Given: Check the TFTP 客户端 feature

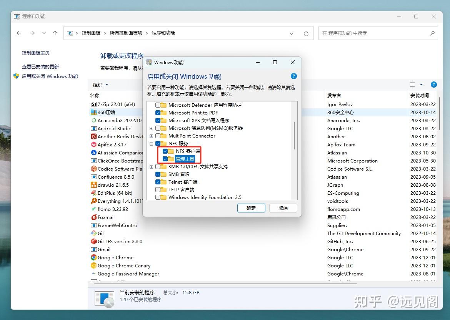Looking at the screenshot, I should (x=158, y=189).
